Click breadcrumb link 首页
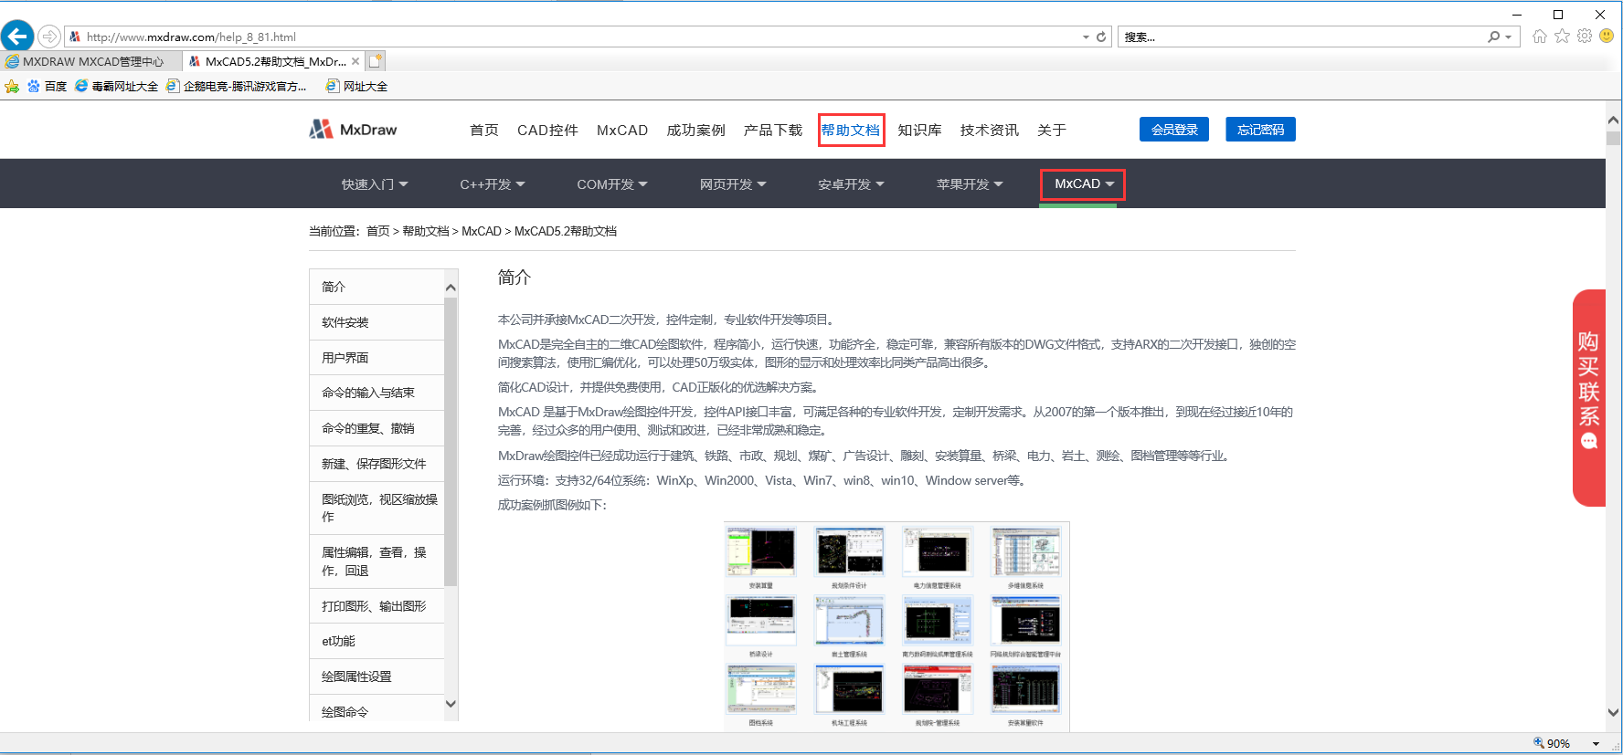The height and width of the screenshot is (755, 1623). click(378, 231)
